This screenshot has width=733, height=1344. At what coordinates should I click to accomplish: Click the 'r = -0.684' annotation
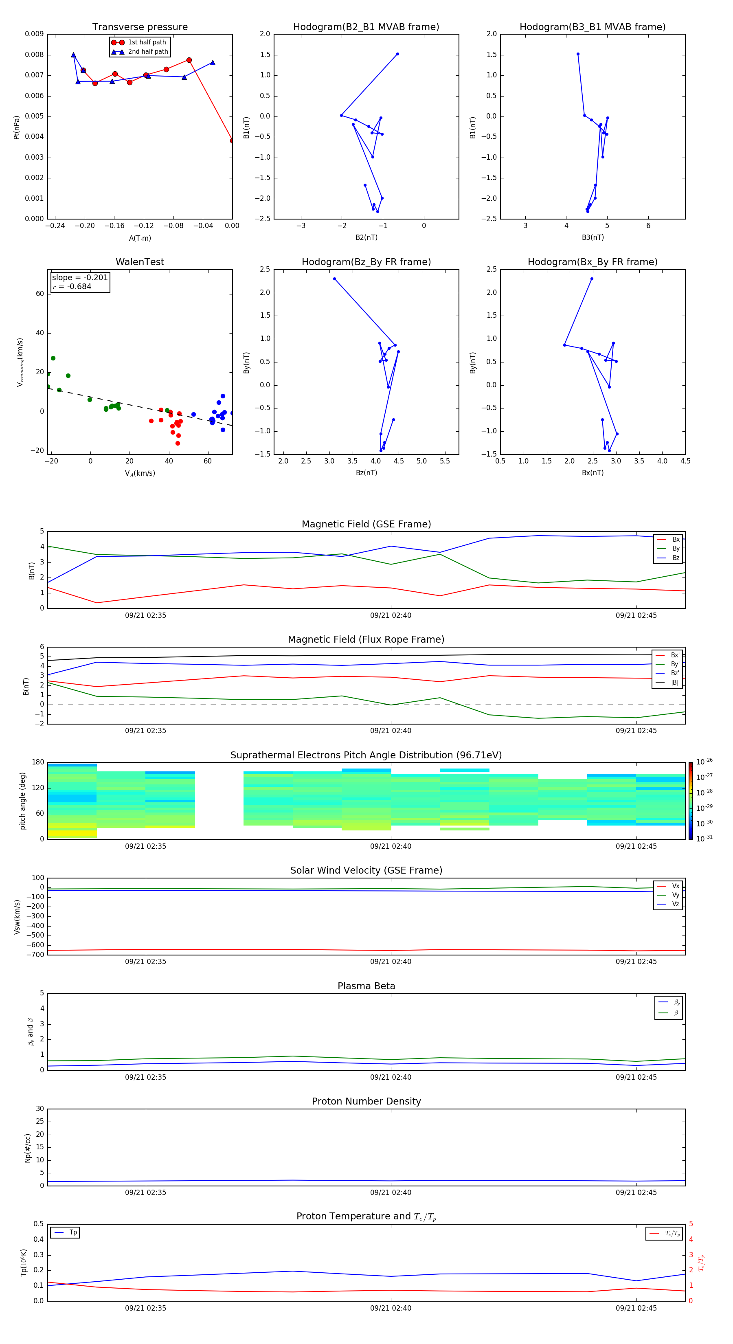click(72, 286)
